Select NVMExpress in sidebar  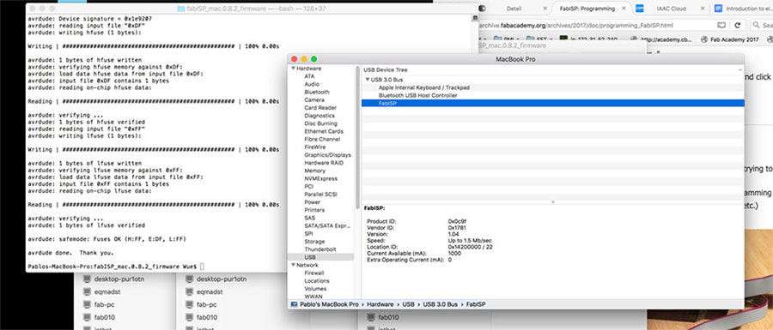pos(321,178)
